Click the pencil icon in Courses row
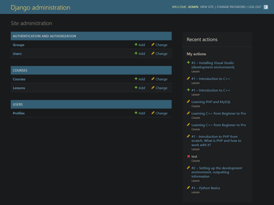Image resolution: width=274 pixels, height=205 pixels. point(153,79)
